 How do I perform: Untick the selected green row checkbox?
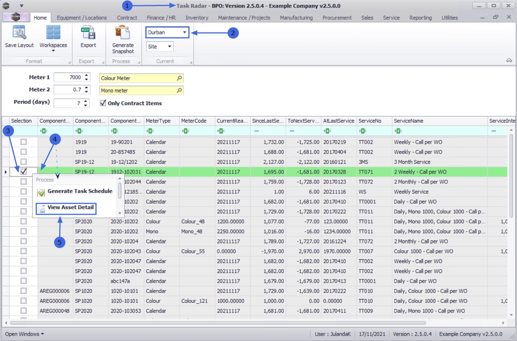(x=23, y=172)
